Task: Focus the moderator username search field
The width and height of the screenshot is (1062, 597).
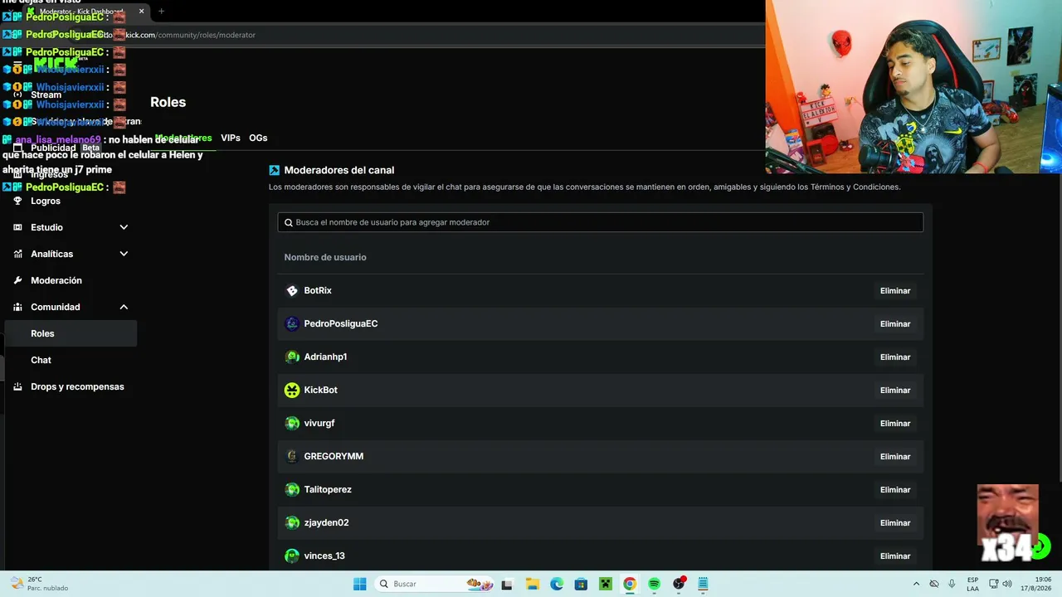Action: click(x=600, y=222)
